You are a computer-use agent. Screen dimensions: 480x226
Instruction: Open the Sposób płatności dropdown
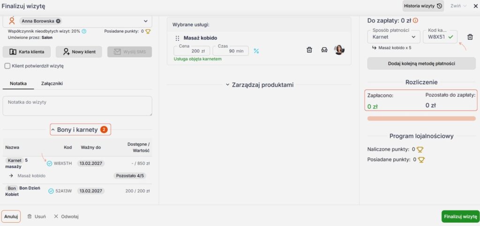[393, 36]
